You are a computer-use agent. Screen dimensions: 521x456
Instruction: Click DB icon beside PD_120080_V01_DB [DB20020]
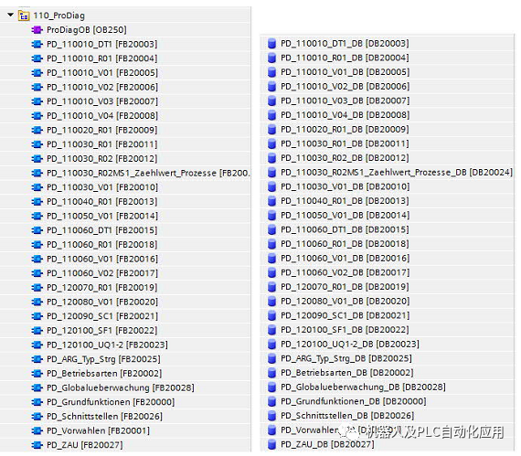[271, 302]
